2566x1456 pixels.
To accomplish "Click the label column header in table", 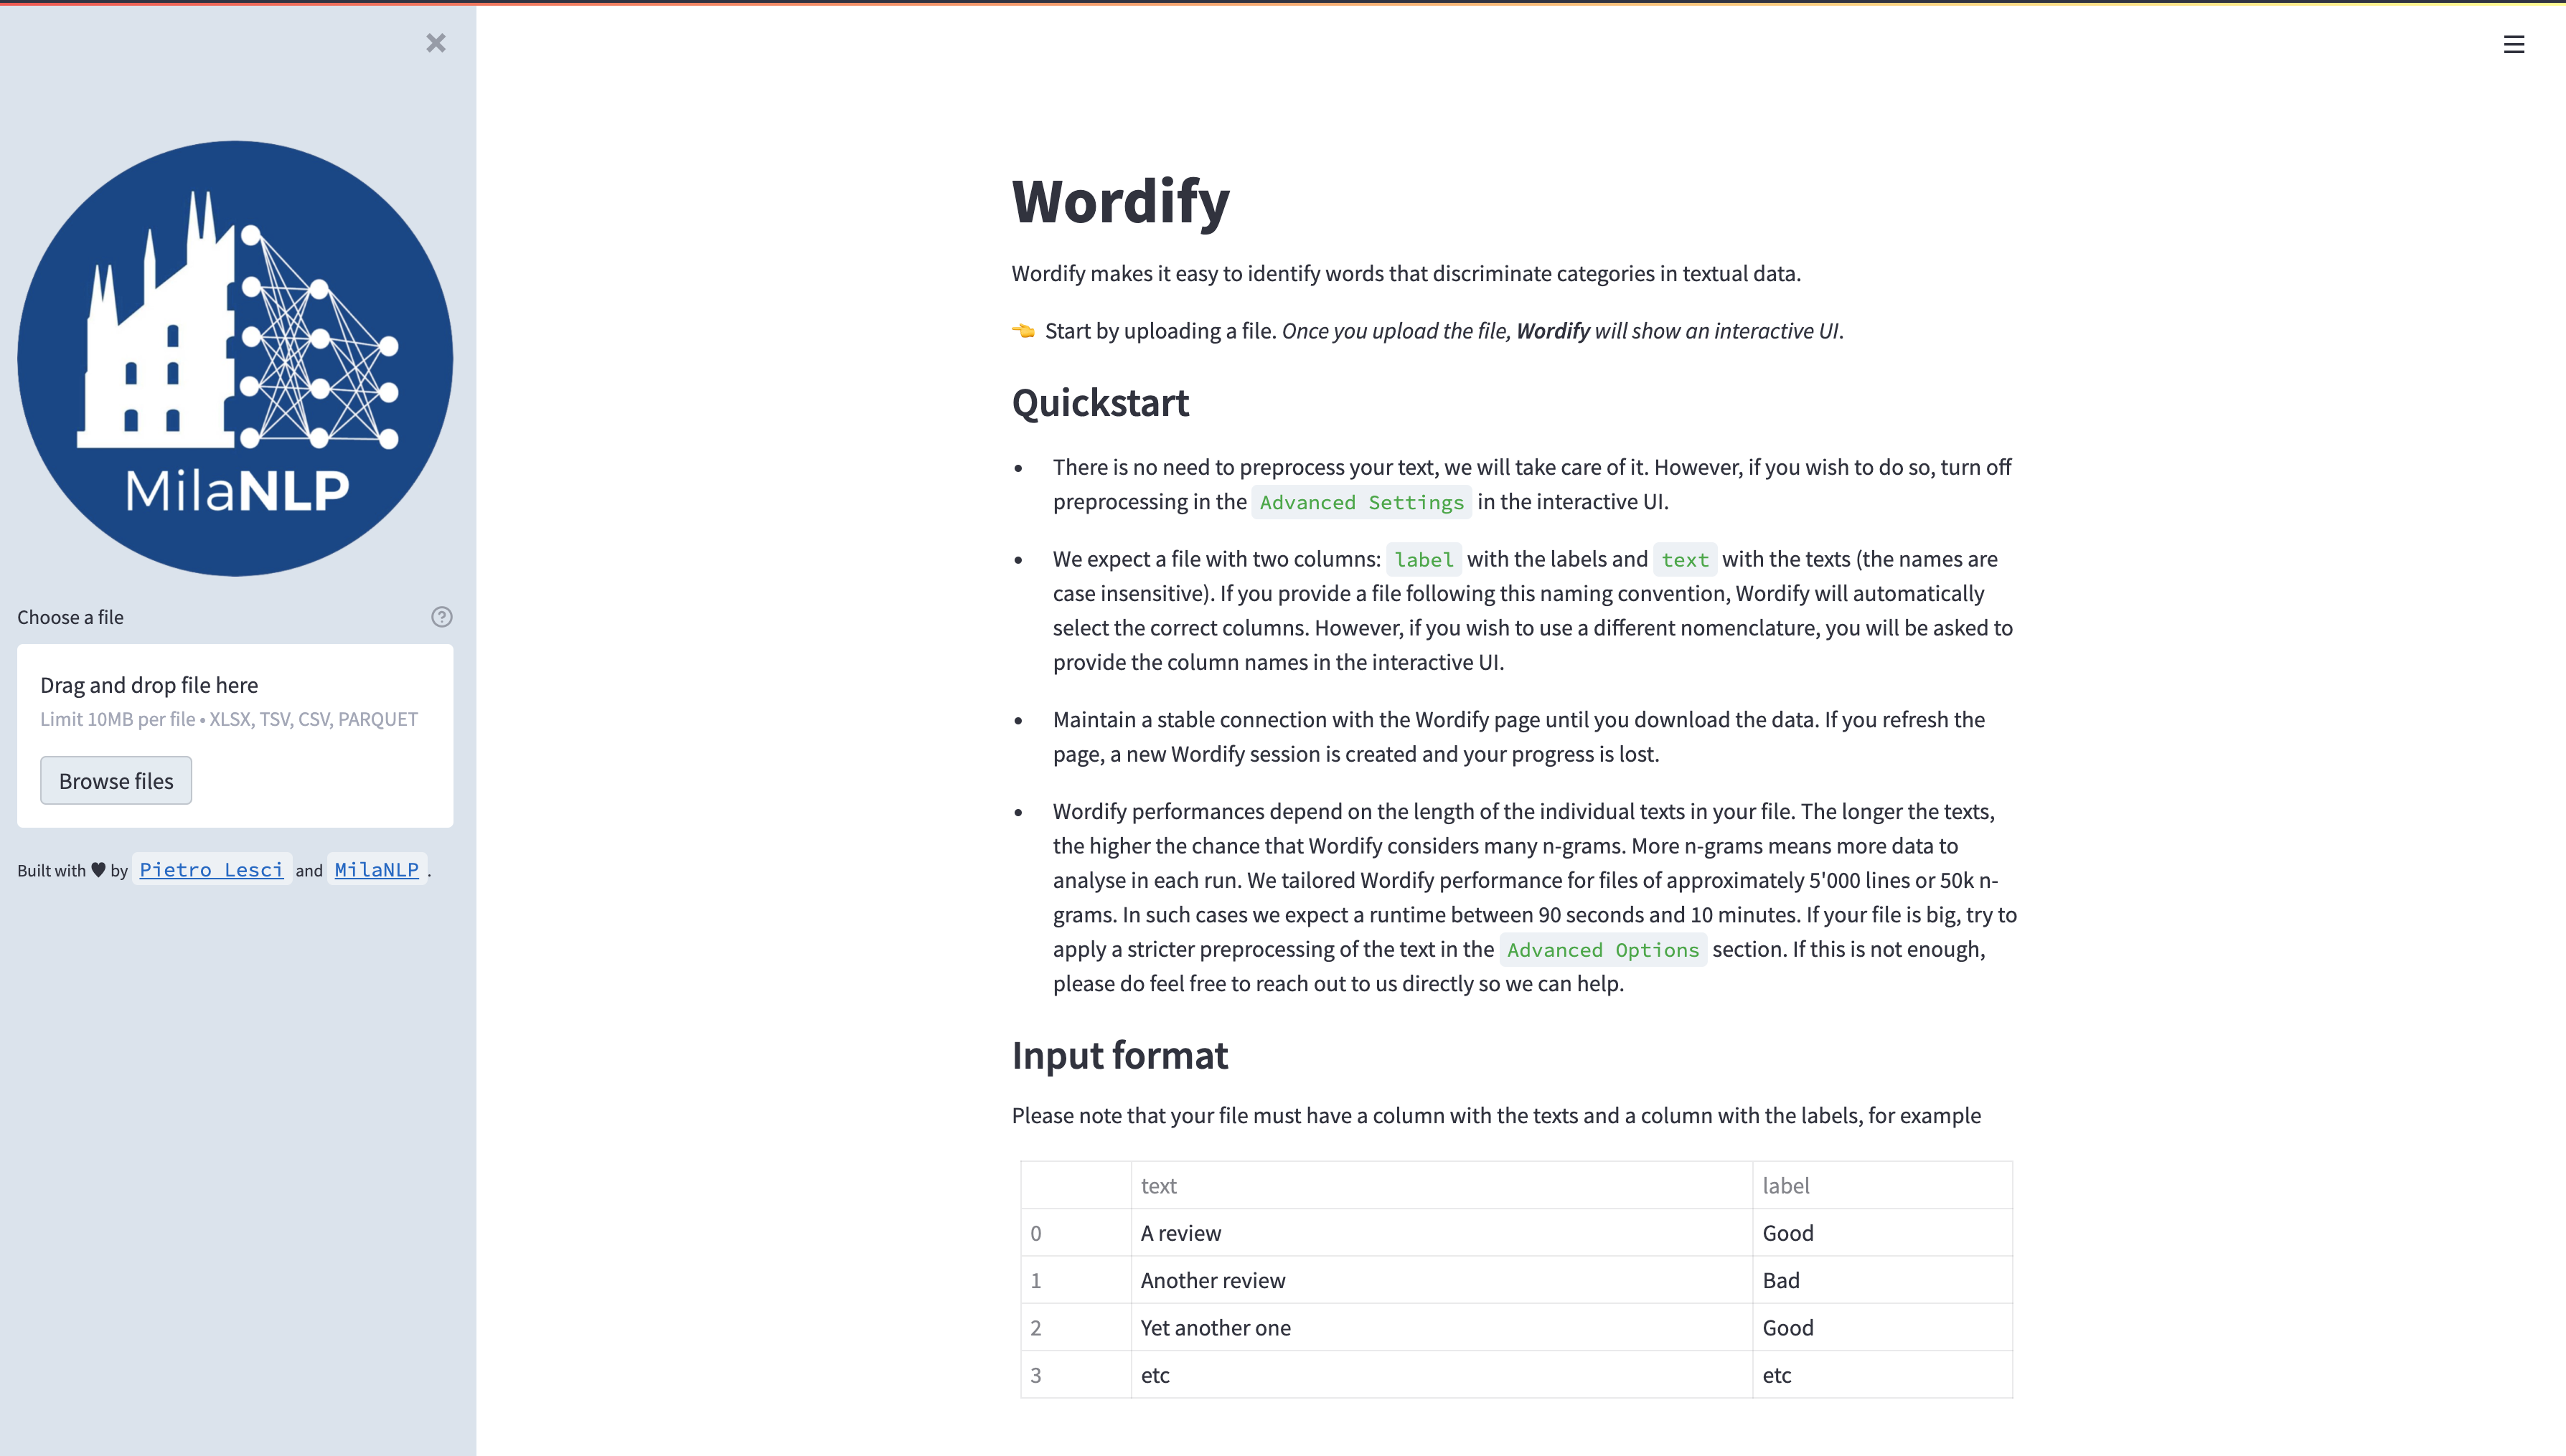I will (1786, 1186).
